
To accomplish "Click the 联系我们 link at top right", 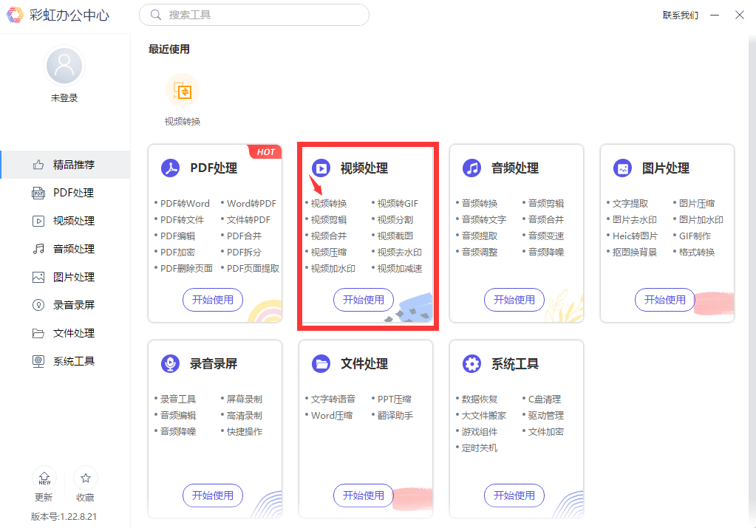I will point(679,14).
